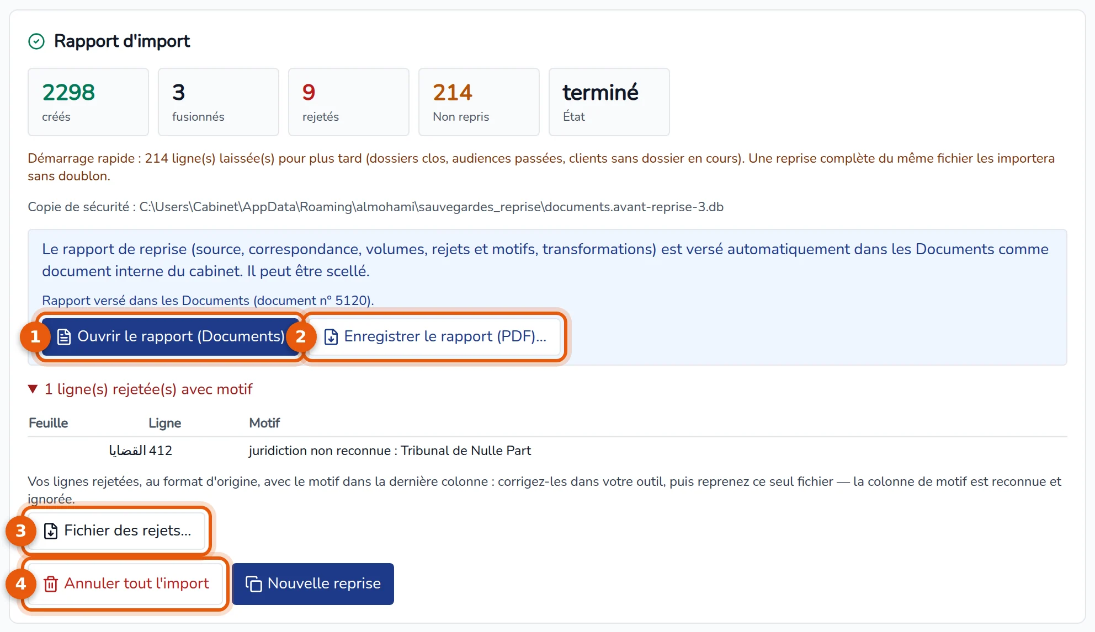Collapse the rejected lines disclosure triangle
The width and height of the screenshot is (1095, 632).
tap(33, 389)
